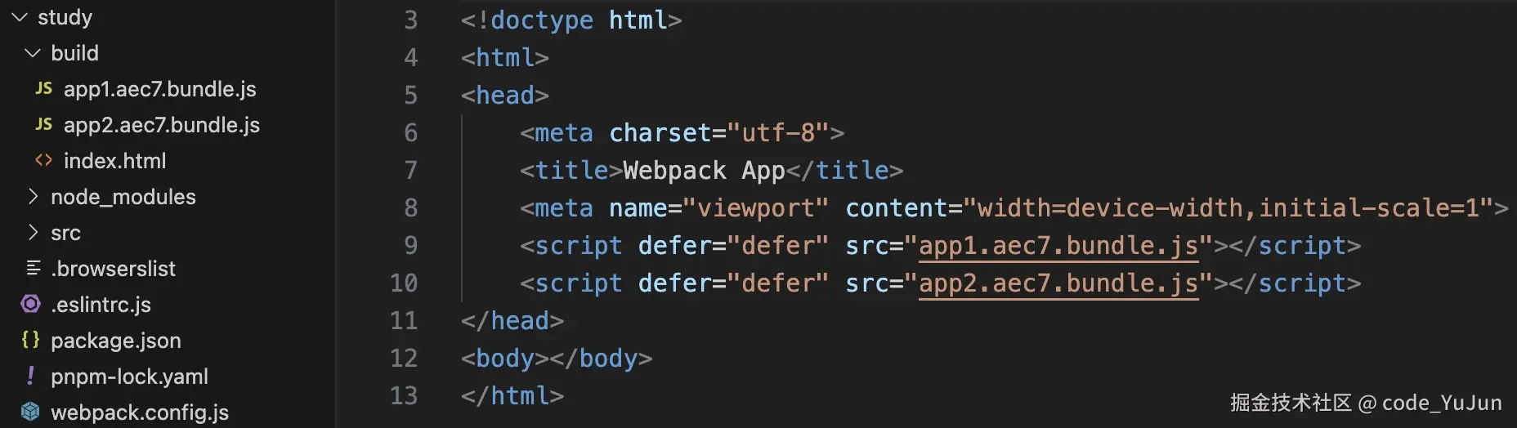
Task: Click the HTML icon next to index.html
Action: click(44, 160)
